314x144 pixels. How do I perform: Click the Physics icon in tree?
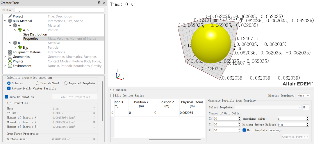tap(10, 61)
